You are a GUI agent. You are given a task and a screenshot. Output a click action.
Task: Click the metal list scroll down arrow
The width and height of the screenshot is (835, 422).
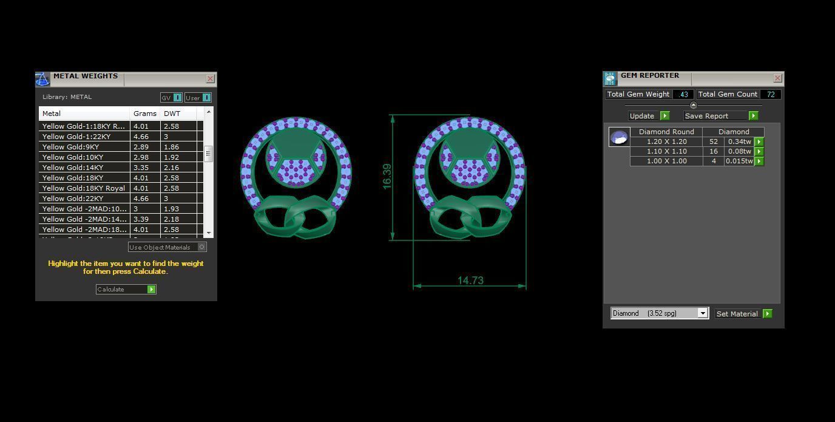click(209, 233)
